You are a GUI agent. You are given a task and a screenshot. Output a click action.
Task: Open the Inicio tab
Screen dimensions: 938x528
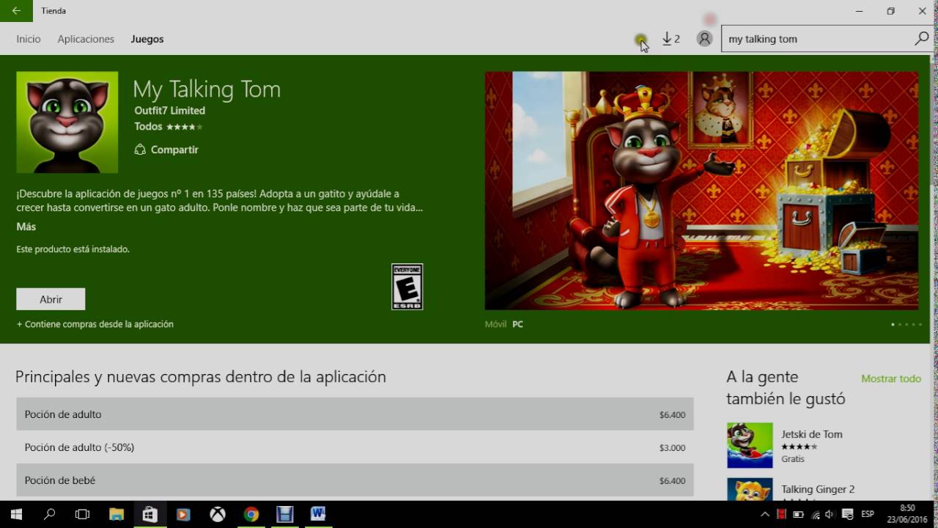[x=29, y=39]
